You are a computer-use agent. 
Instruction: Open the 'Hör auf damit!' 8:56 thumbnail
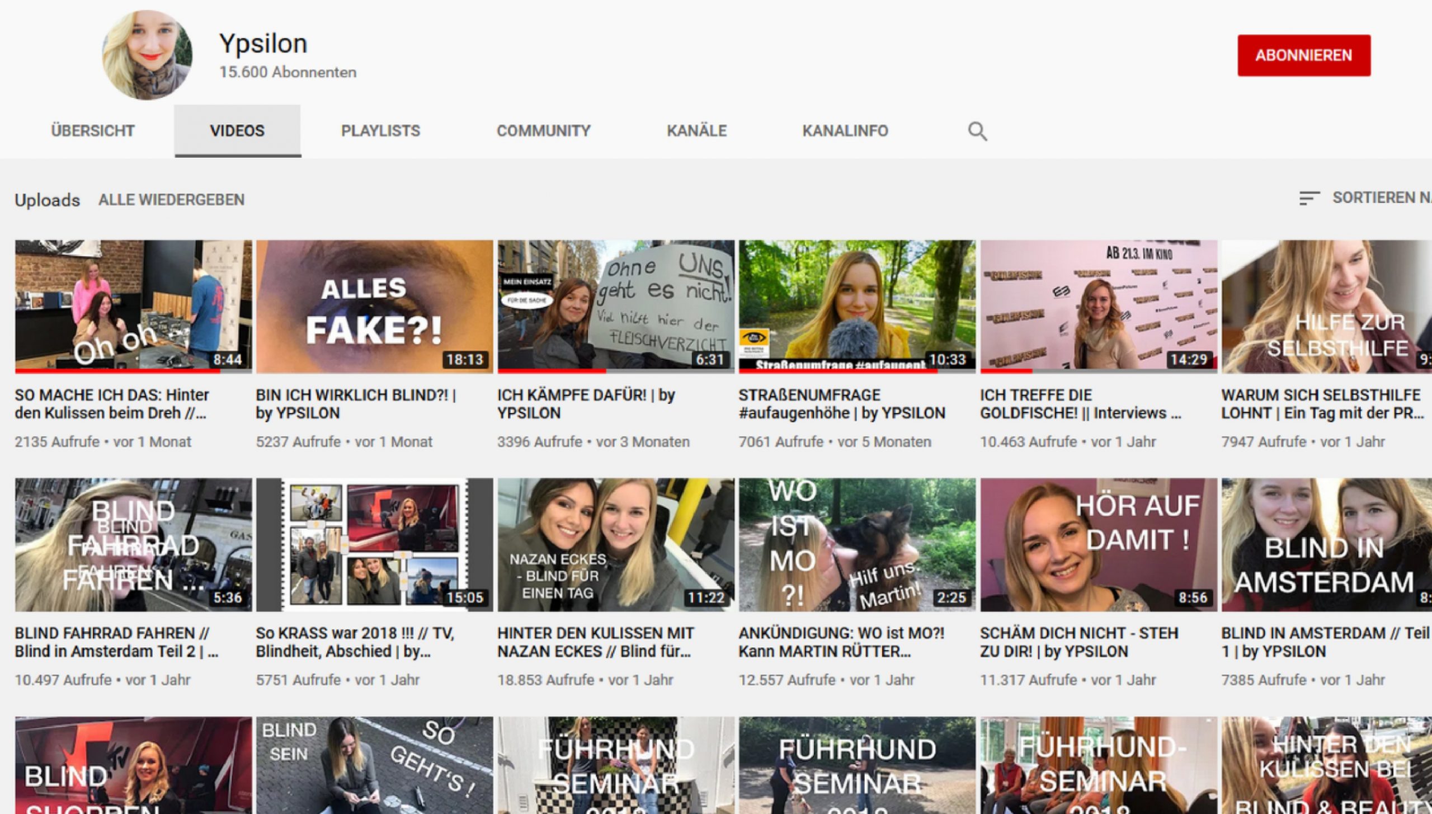1099,544
